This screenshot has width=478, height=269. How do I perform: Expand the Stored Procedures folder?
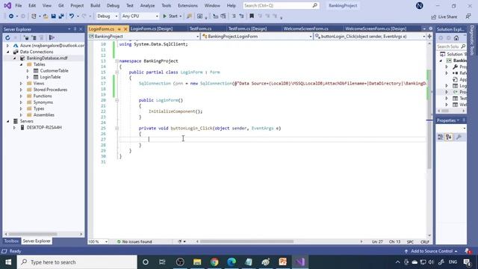click(21, 90)
